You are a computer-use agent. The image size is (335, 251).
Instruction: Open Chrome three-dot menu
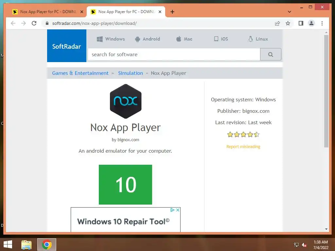pyautogui.click(x=322, y=23)
